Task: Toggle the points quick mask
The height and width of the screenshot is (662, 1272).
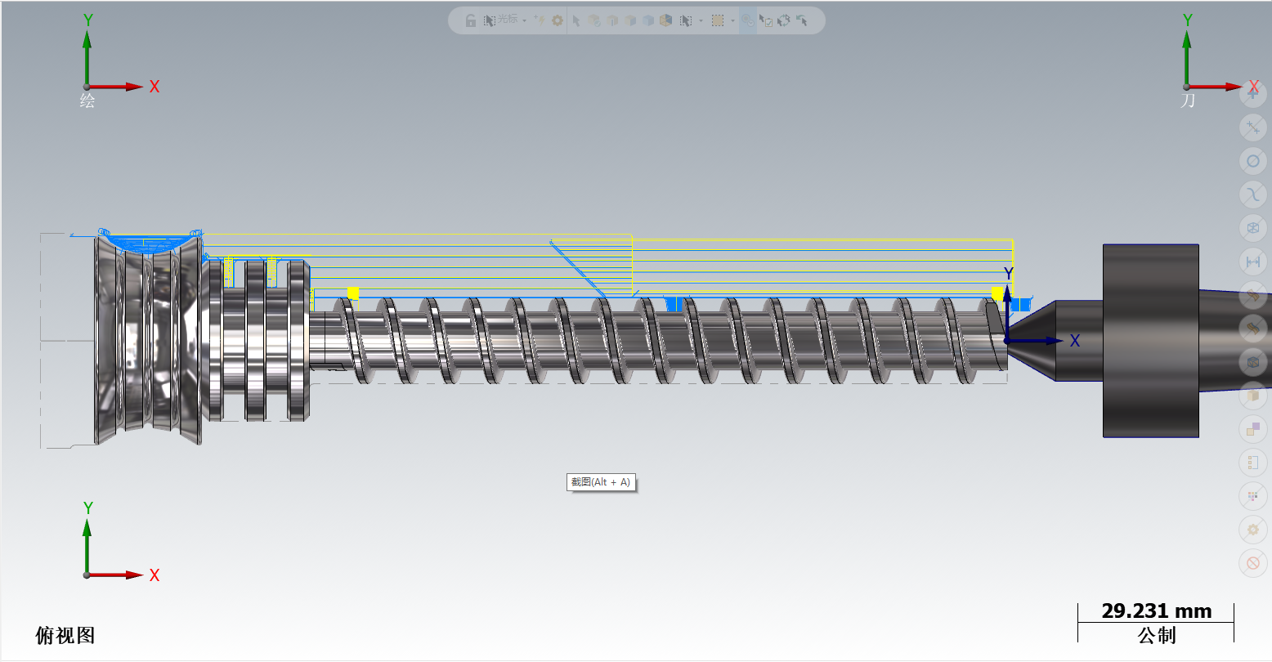Action: point(1253,93)
